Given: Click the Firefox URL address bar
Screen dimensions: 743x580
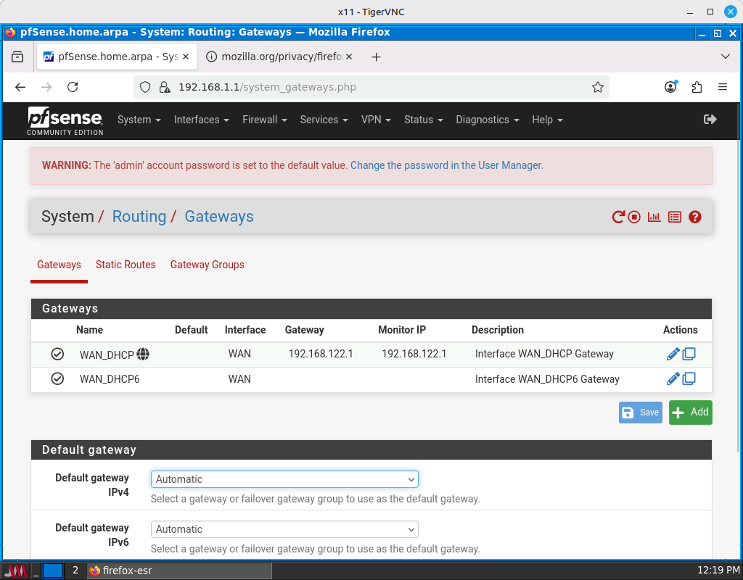Looking at the screenshot, I should coord(377,87).
